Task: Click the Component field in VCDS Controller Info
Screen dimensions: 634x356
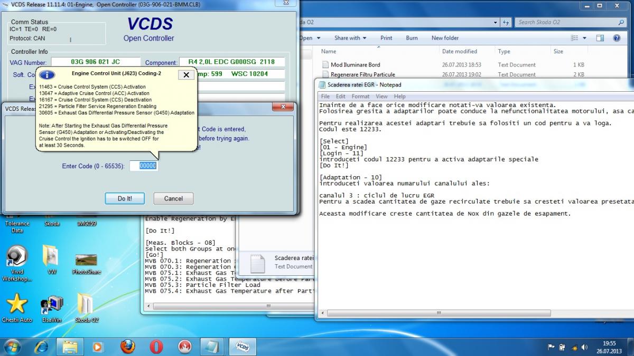Action: [x=231, y=62]
